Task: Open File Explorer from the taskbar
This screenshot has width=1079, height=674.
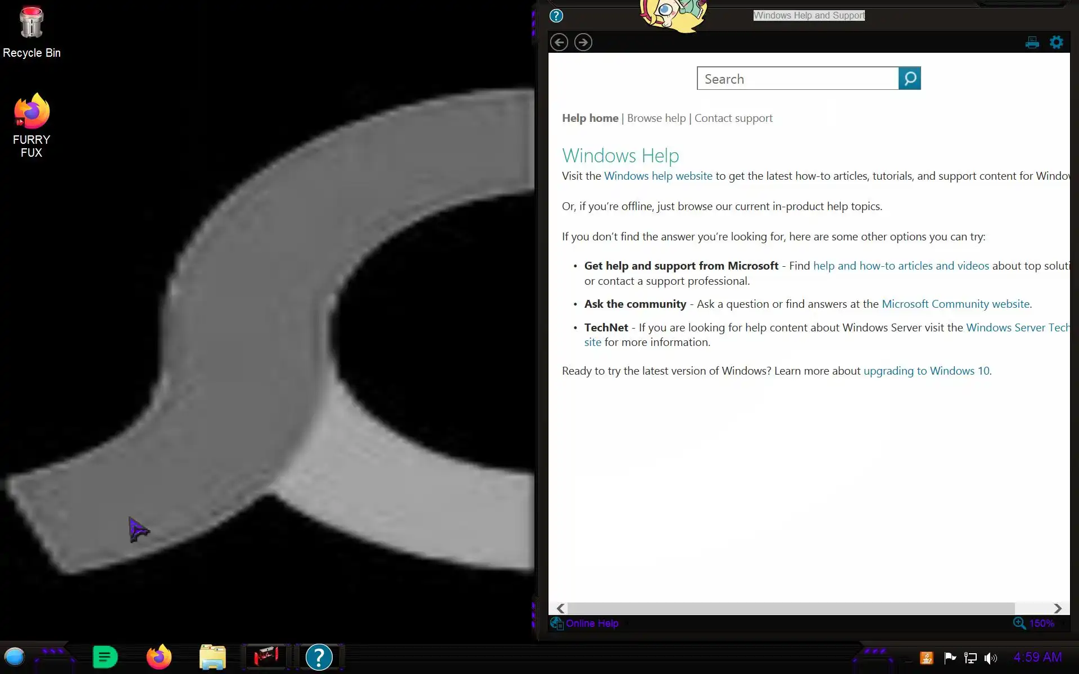Action: [212, 657]
